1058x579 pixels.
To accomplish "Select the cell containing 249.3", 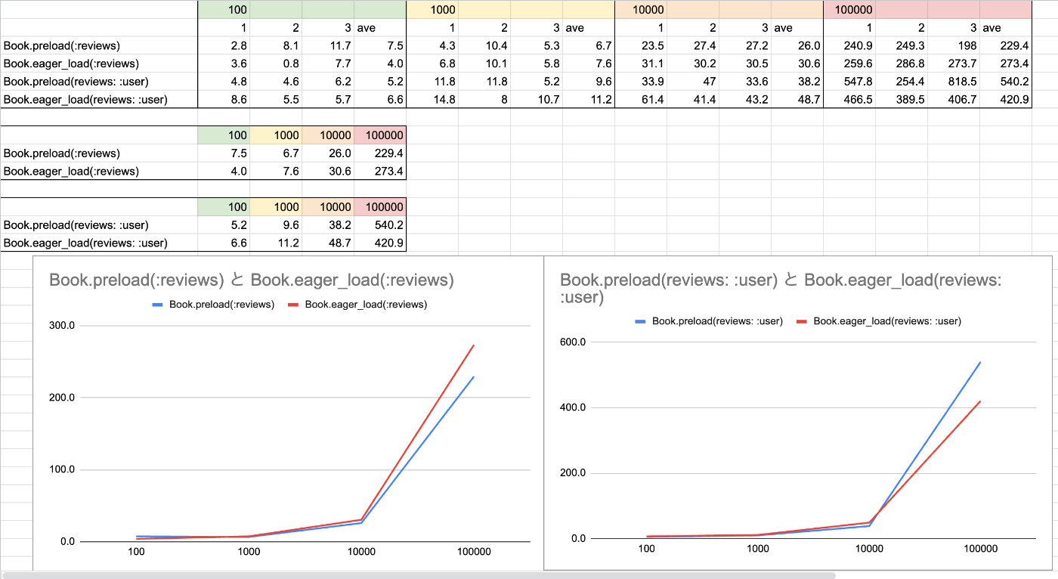I will click(x=901, y=45).
